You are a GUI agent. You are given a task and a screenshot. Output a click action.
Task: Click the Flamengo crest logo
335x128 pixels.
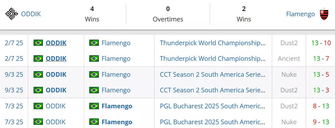[324, 14]
